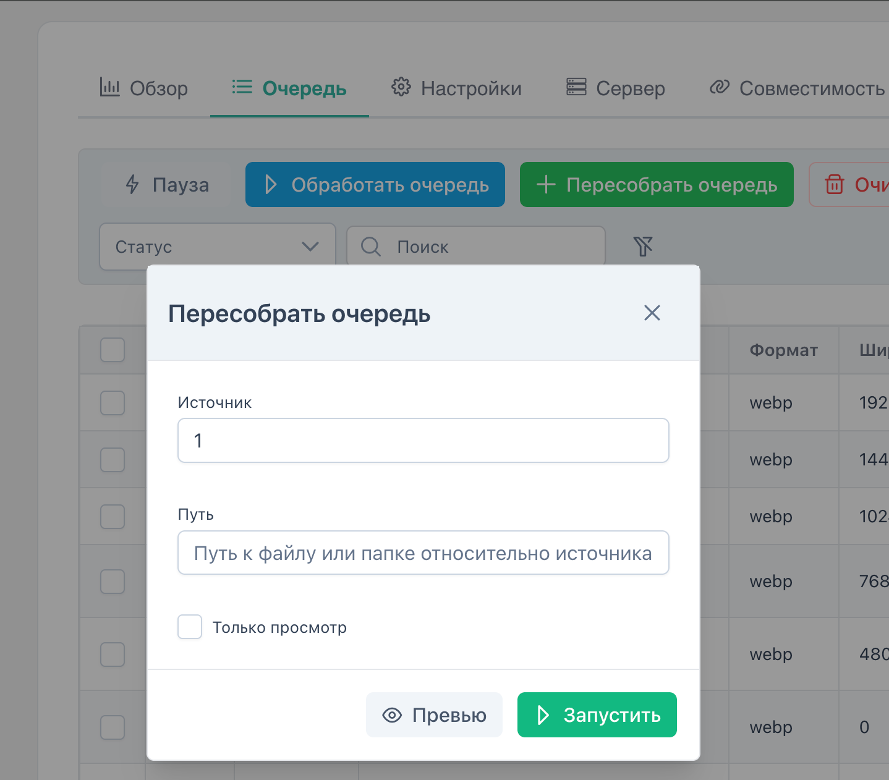889x780 pixels.
Task: Click the Запустить button
Action: coord(597,715)
